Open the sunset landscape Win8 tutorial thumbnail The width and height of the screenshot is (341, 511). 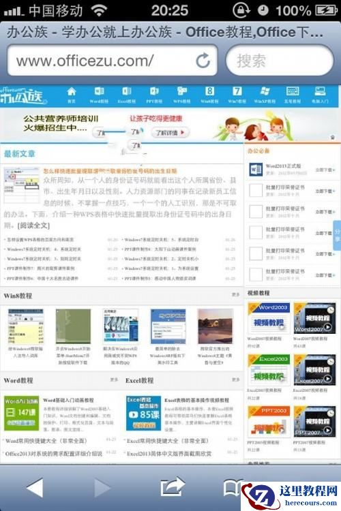pos(215,326)
